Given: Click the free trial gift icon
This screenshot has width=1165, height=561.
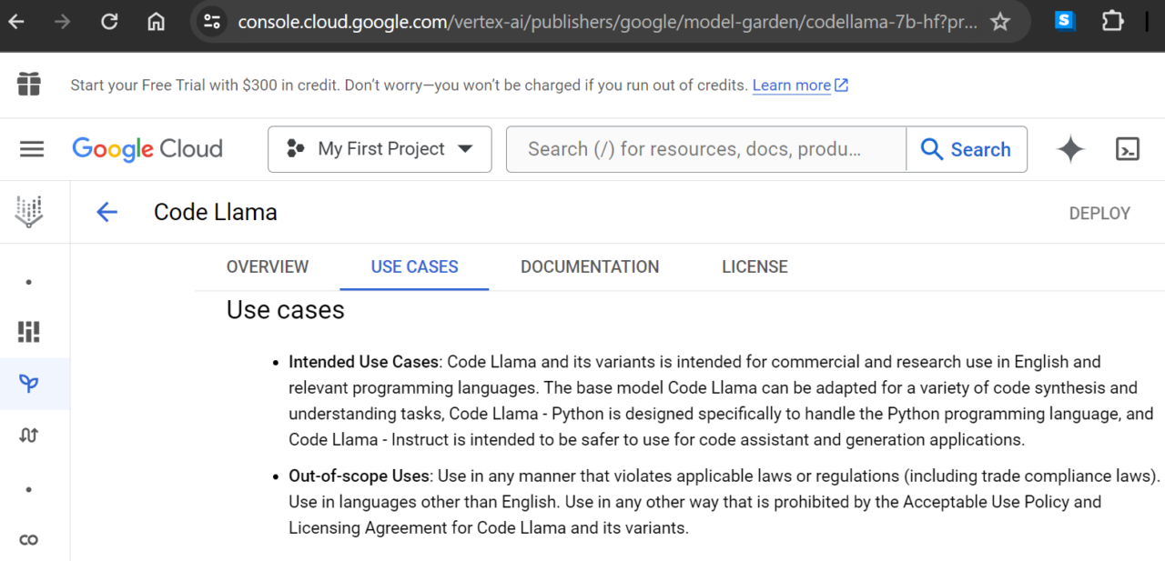Looking at the screenshot, I should click(x=28, y=84).
